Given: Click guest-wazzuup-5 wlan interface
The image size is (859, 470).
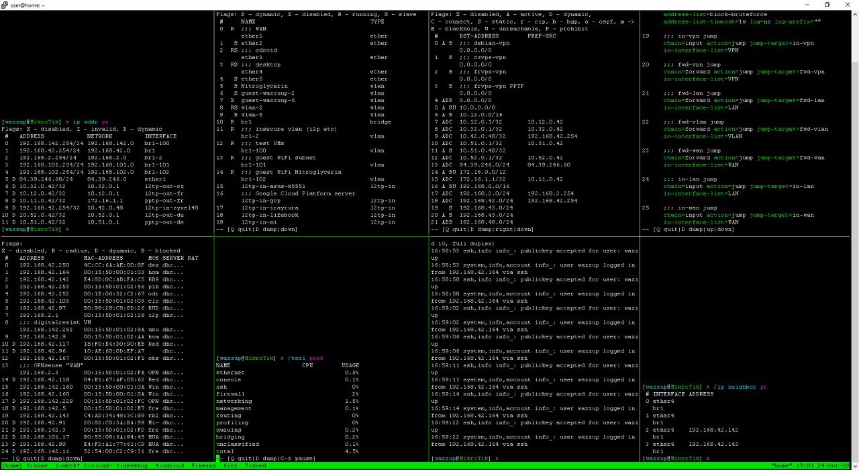Looking at the screenshot, I should point(268,101).
